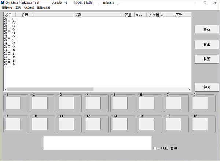
Task: Select port slot button 5
Action: [x=120, y=103]
